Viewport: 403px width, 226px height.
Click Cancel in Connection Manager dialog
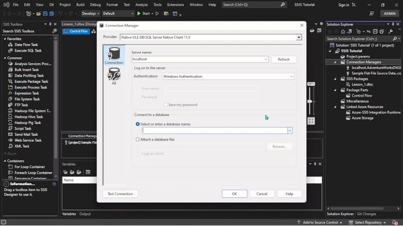(x=262, y=194)
